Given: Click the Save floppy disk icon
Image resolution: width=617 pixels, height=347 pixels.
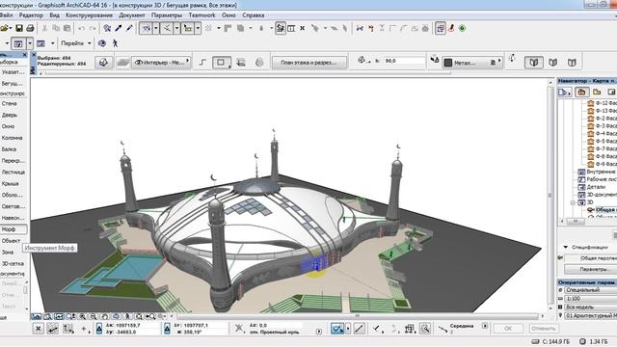Looking at the screenshot, I should coord(19,28).
